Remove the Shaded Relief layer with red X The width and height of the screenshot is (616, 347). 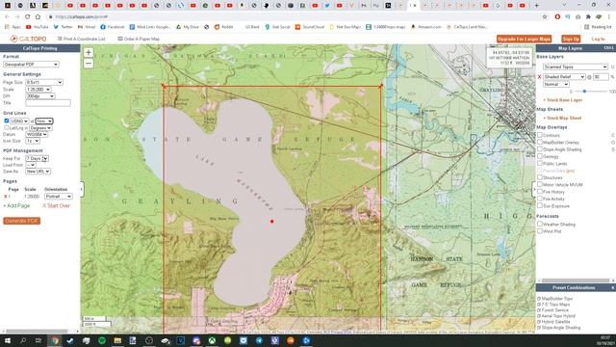point(539,77)
